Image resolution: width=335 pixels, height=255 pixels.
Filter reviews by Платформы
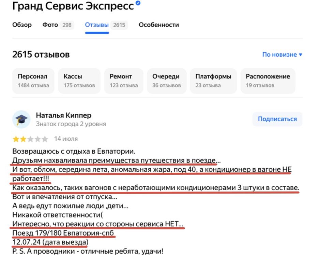pos(213,81)
